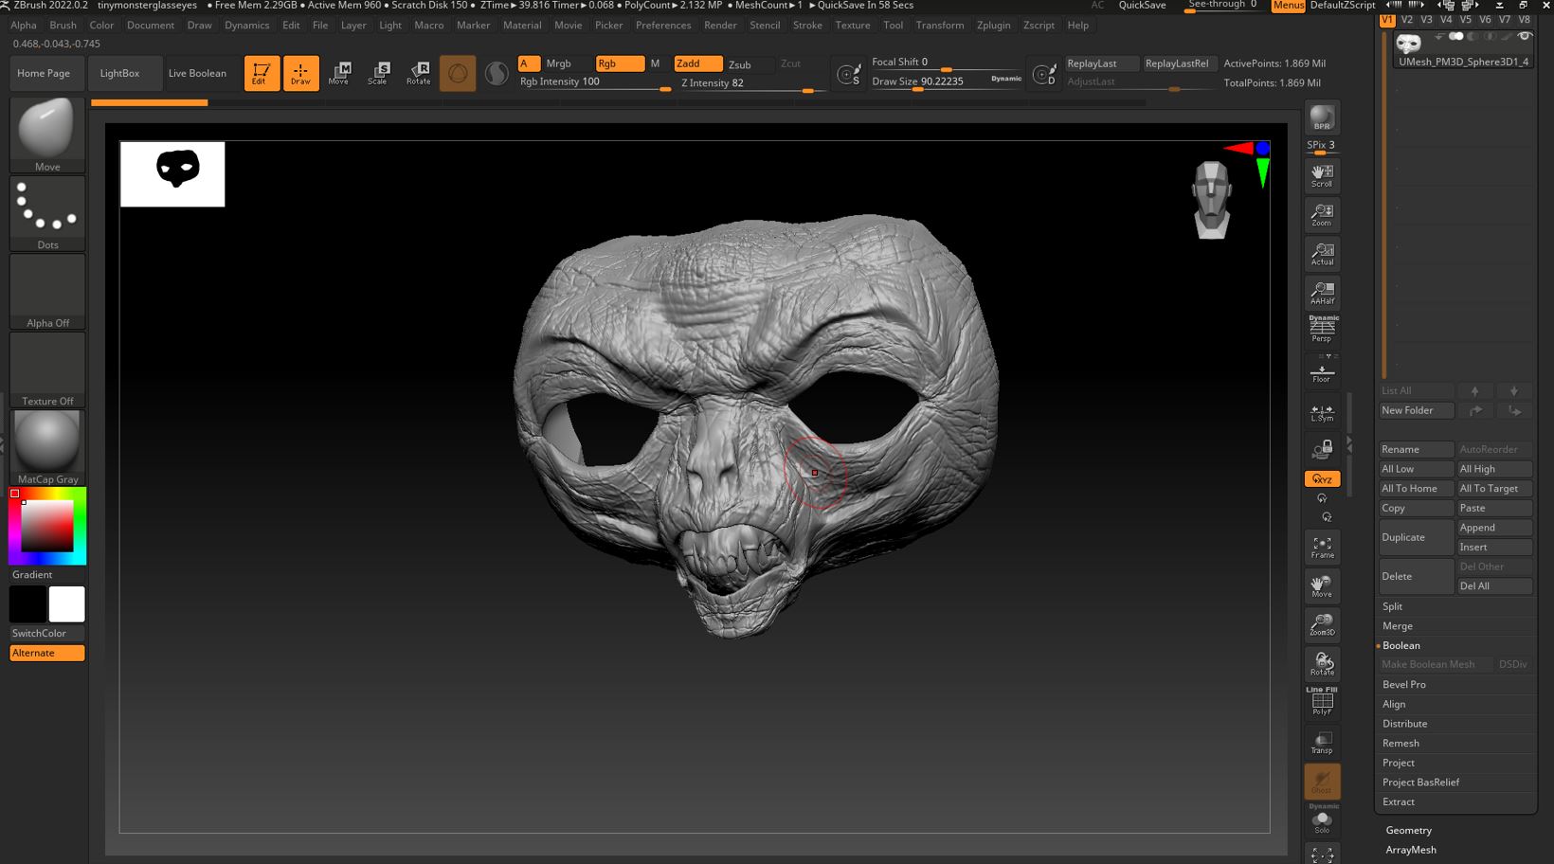Select the Scale gizmo tool
This screenshot has width=1554, height=864.
tap(380, 73)
